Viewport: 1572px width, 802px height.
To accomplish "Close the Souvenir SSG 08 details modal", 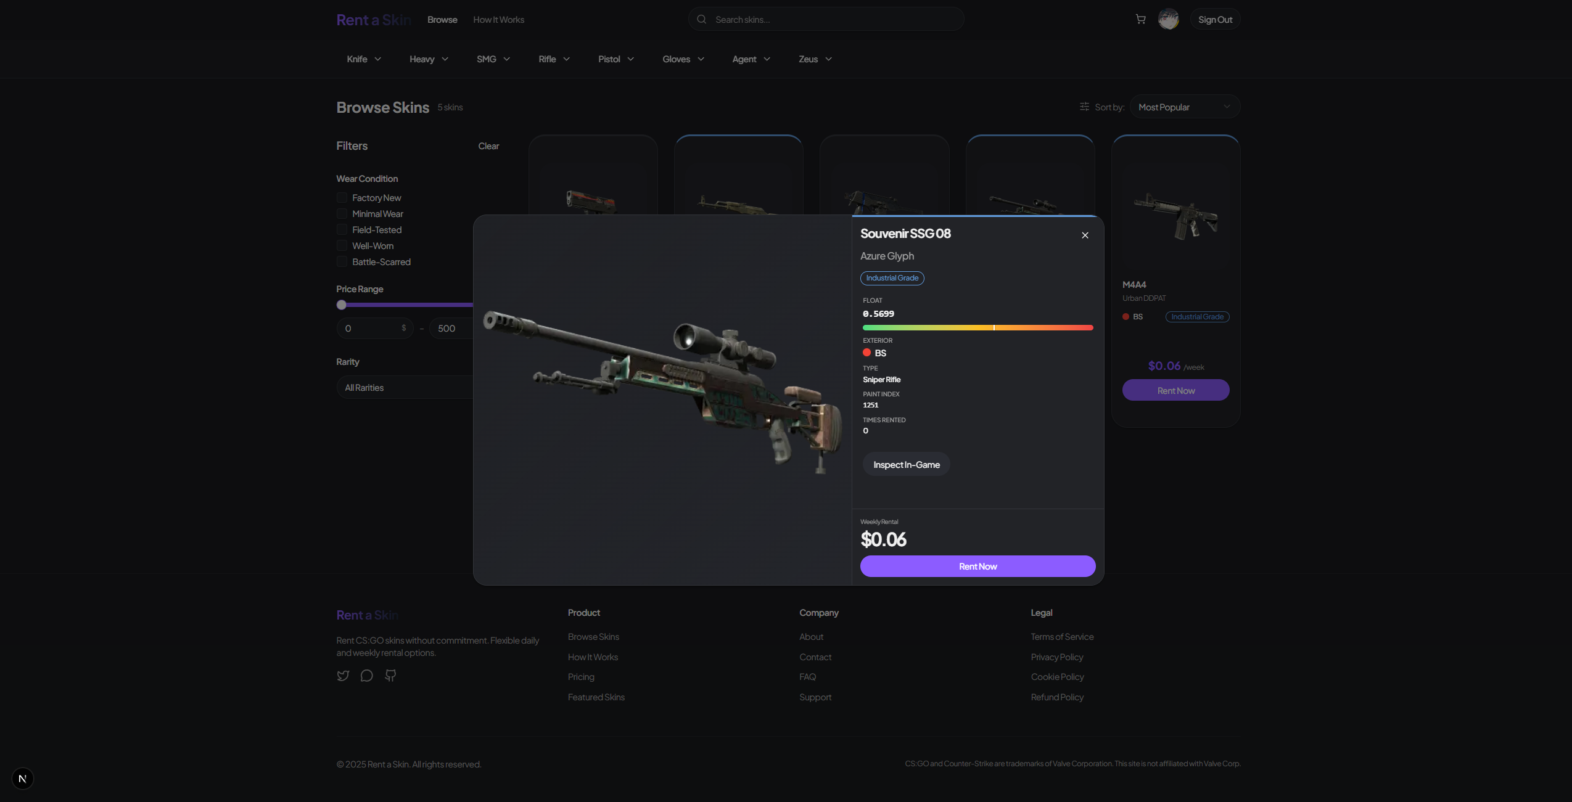I will coord(1085,235).
